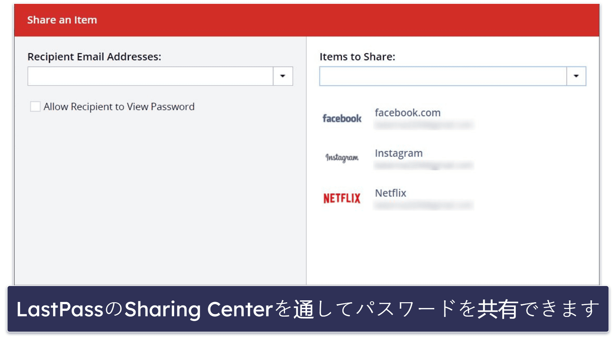Open the Recipient Email Addresses dropdown arrow
This screenshot has height=337, width=613.
[283, 76]
